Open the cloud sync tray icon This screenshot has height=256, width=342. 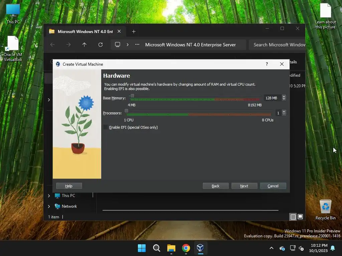282,248
